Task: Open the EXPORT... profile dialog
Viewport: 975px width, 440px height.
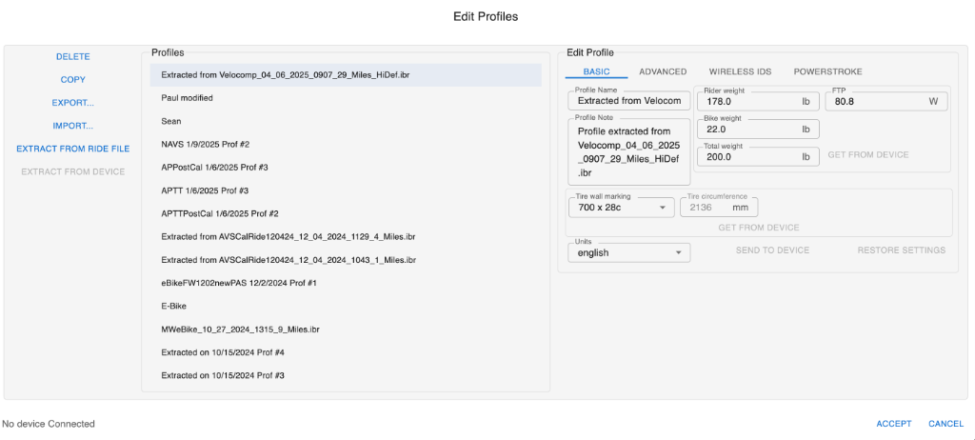Action: pos(72,103)
